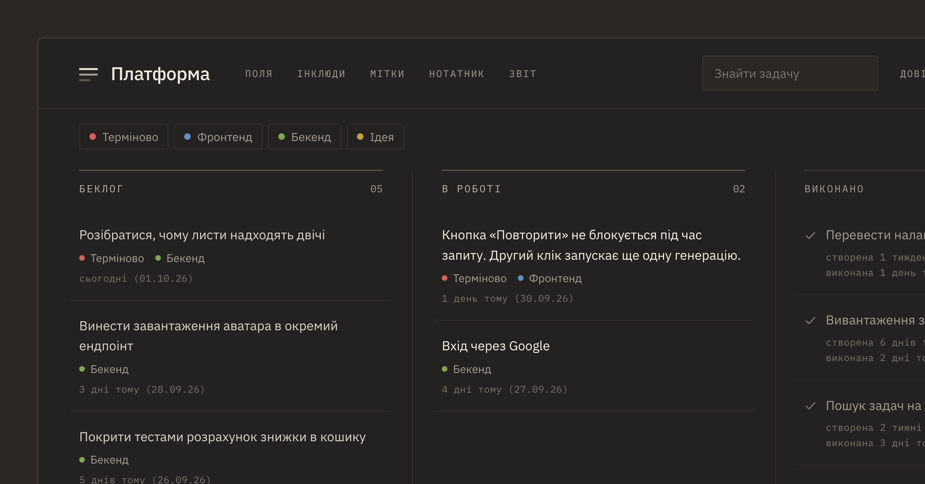
Task: Click date 3 дні тому (28.09.26)
Action: 142,390
